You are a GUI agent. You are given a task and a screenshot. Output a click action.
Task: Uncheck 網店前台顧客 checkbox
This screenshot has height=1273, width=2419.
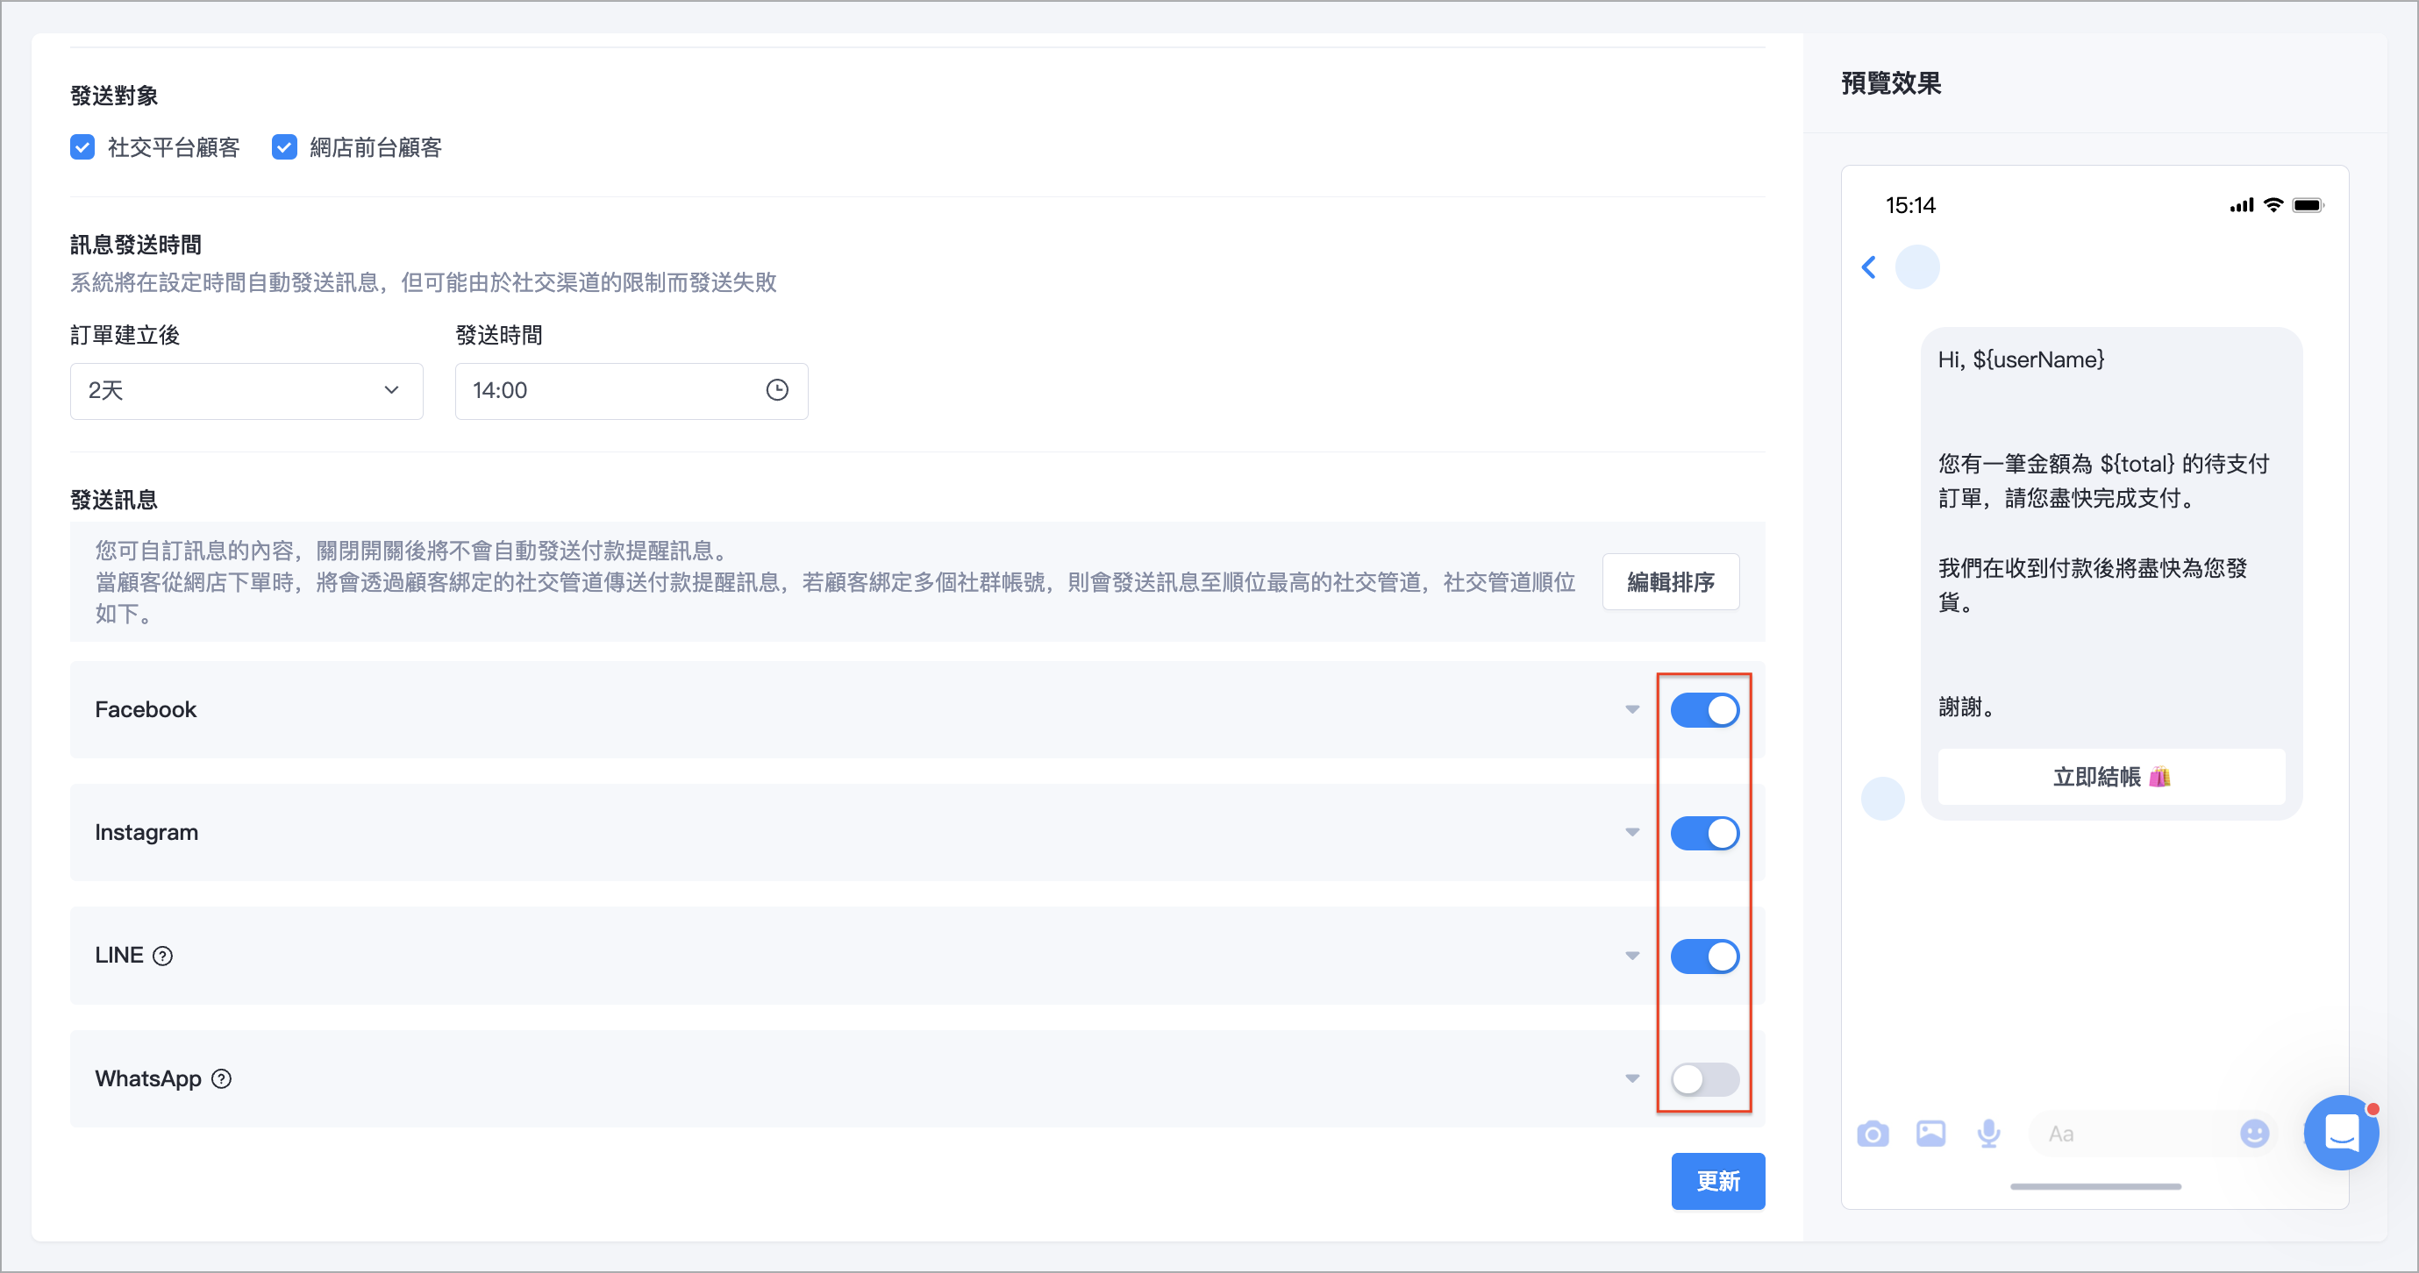284,147
